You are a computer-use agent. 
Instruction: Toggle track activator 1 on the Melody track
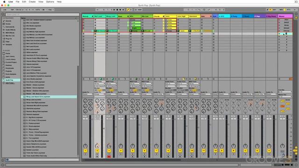(85, 151)
